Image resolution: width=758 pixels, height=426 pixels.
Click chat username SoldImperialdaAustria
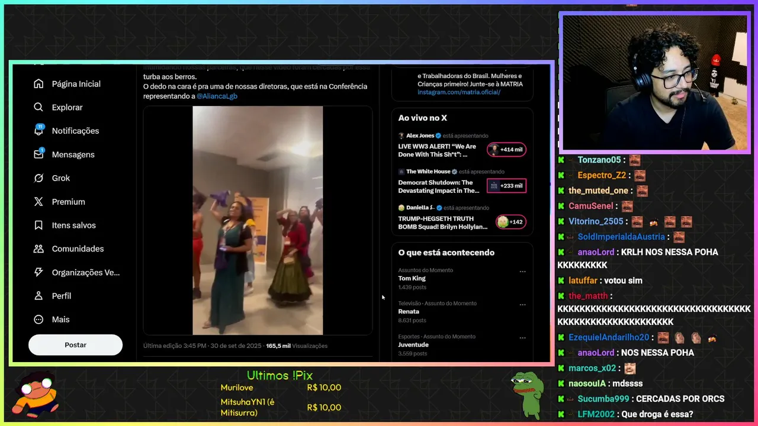point(621,237)
